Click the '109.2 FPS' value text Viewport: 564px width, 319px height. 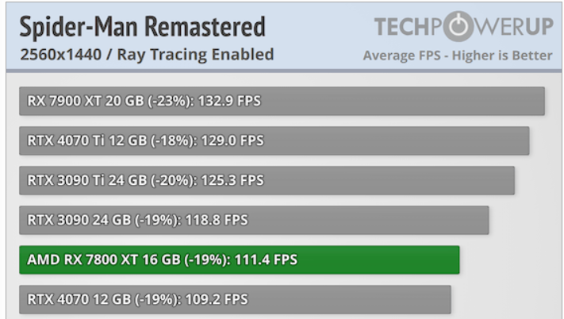(x=217, y=300)
